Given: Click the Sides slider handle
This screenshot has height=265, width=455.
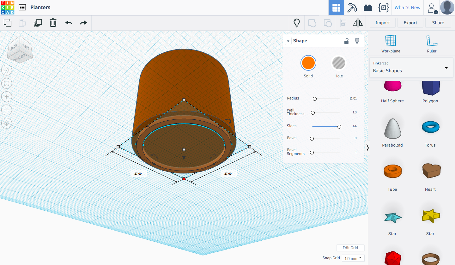Looking at the screenshot, I should tap(339, 127).
